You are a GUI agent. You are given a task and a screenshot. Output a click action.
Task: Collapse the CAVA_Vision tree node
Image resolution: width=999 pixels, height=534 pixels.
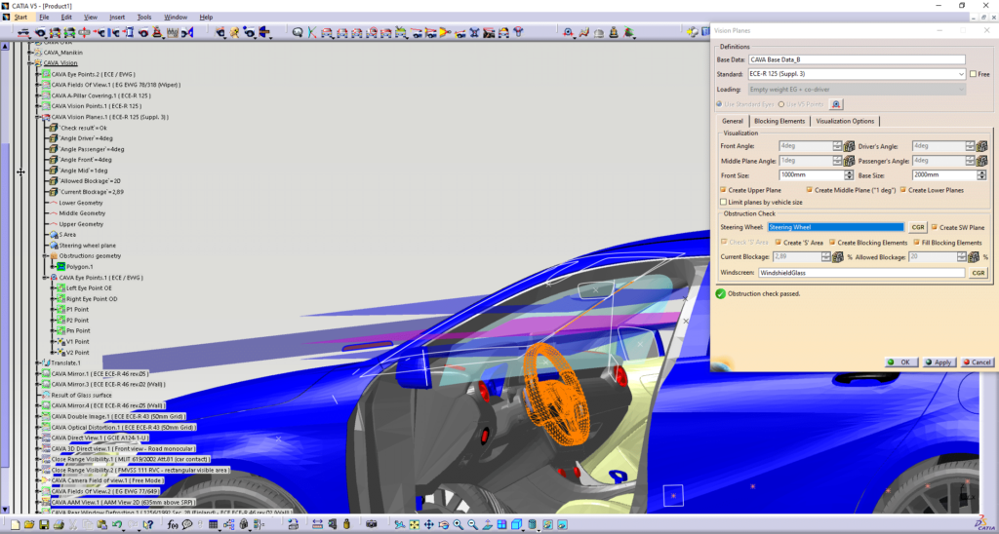point(29,63)
